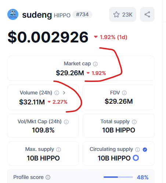Click the Market cap info icon
166x183 pixels.
pyautogui.click(x=95, y=64)
